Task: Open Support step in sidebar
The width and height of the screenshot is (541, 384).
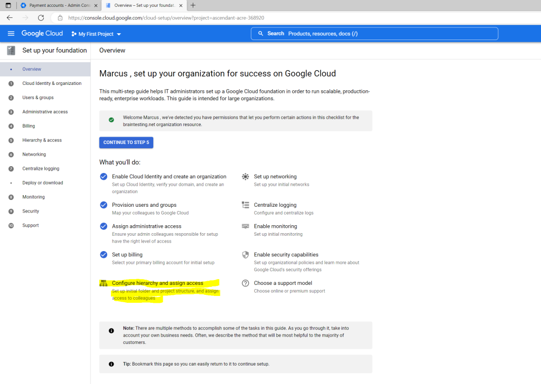Action: pos(45,225)
